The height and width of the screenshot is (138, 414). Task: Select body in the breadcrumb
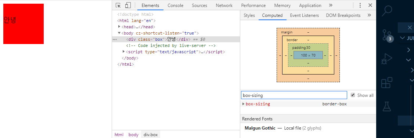coord(134,135)
